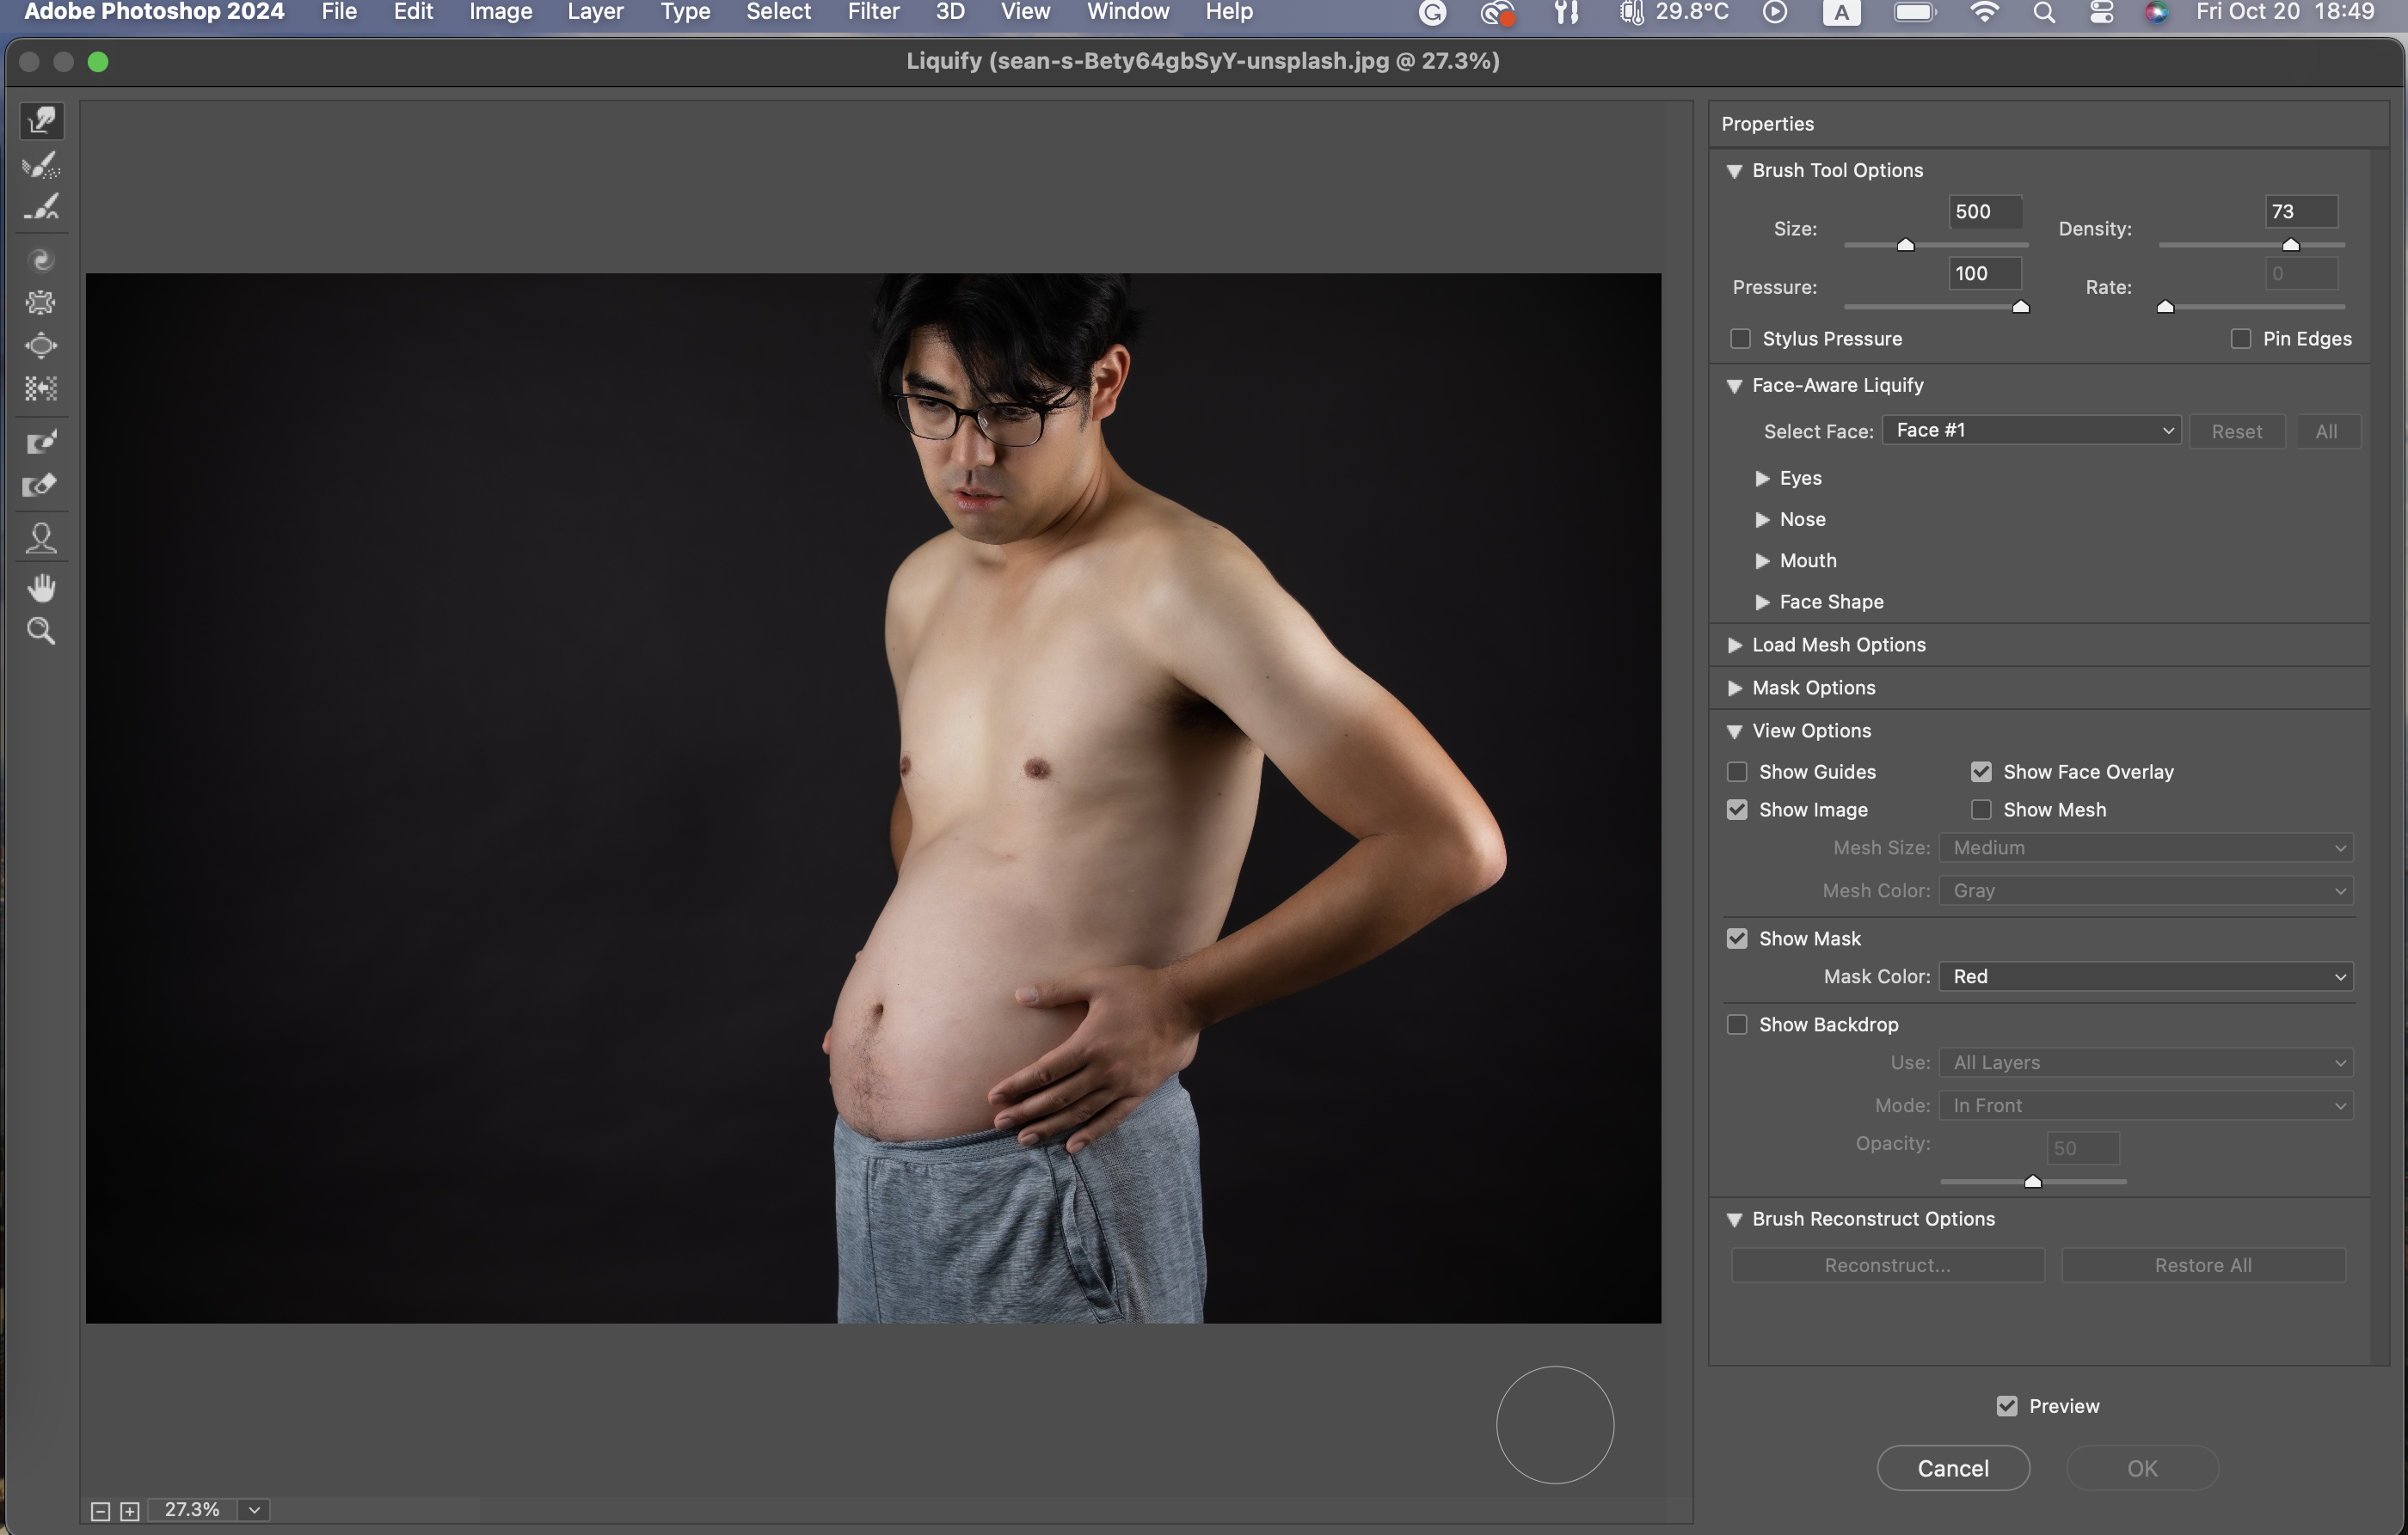The height and width of the screenshot is (1535, 2408).
Task: Open the Mask Color dropdown
Action: (2145, 976)
